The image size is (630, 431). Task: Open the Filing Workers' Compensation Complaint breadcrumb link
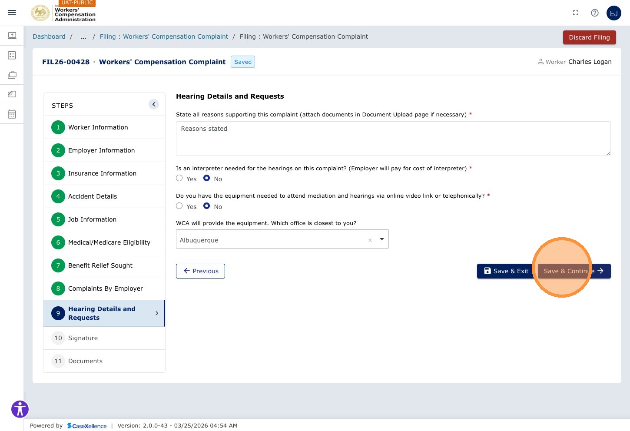click(164, 36)
